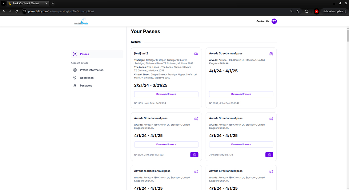Click the Contact Us link

pyautogui.click(x=263, y=21)
